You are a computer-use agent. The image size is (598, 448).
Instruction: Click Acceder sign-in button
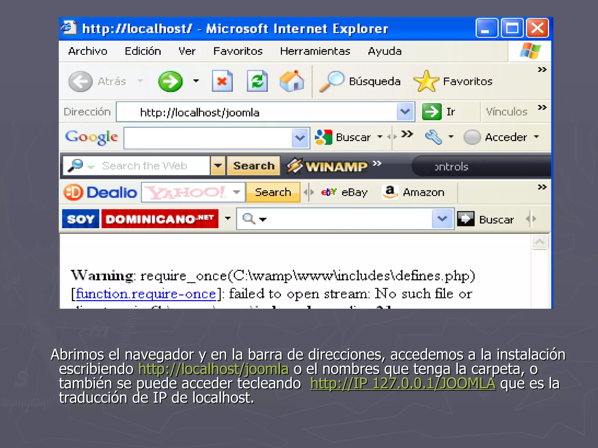496,137
